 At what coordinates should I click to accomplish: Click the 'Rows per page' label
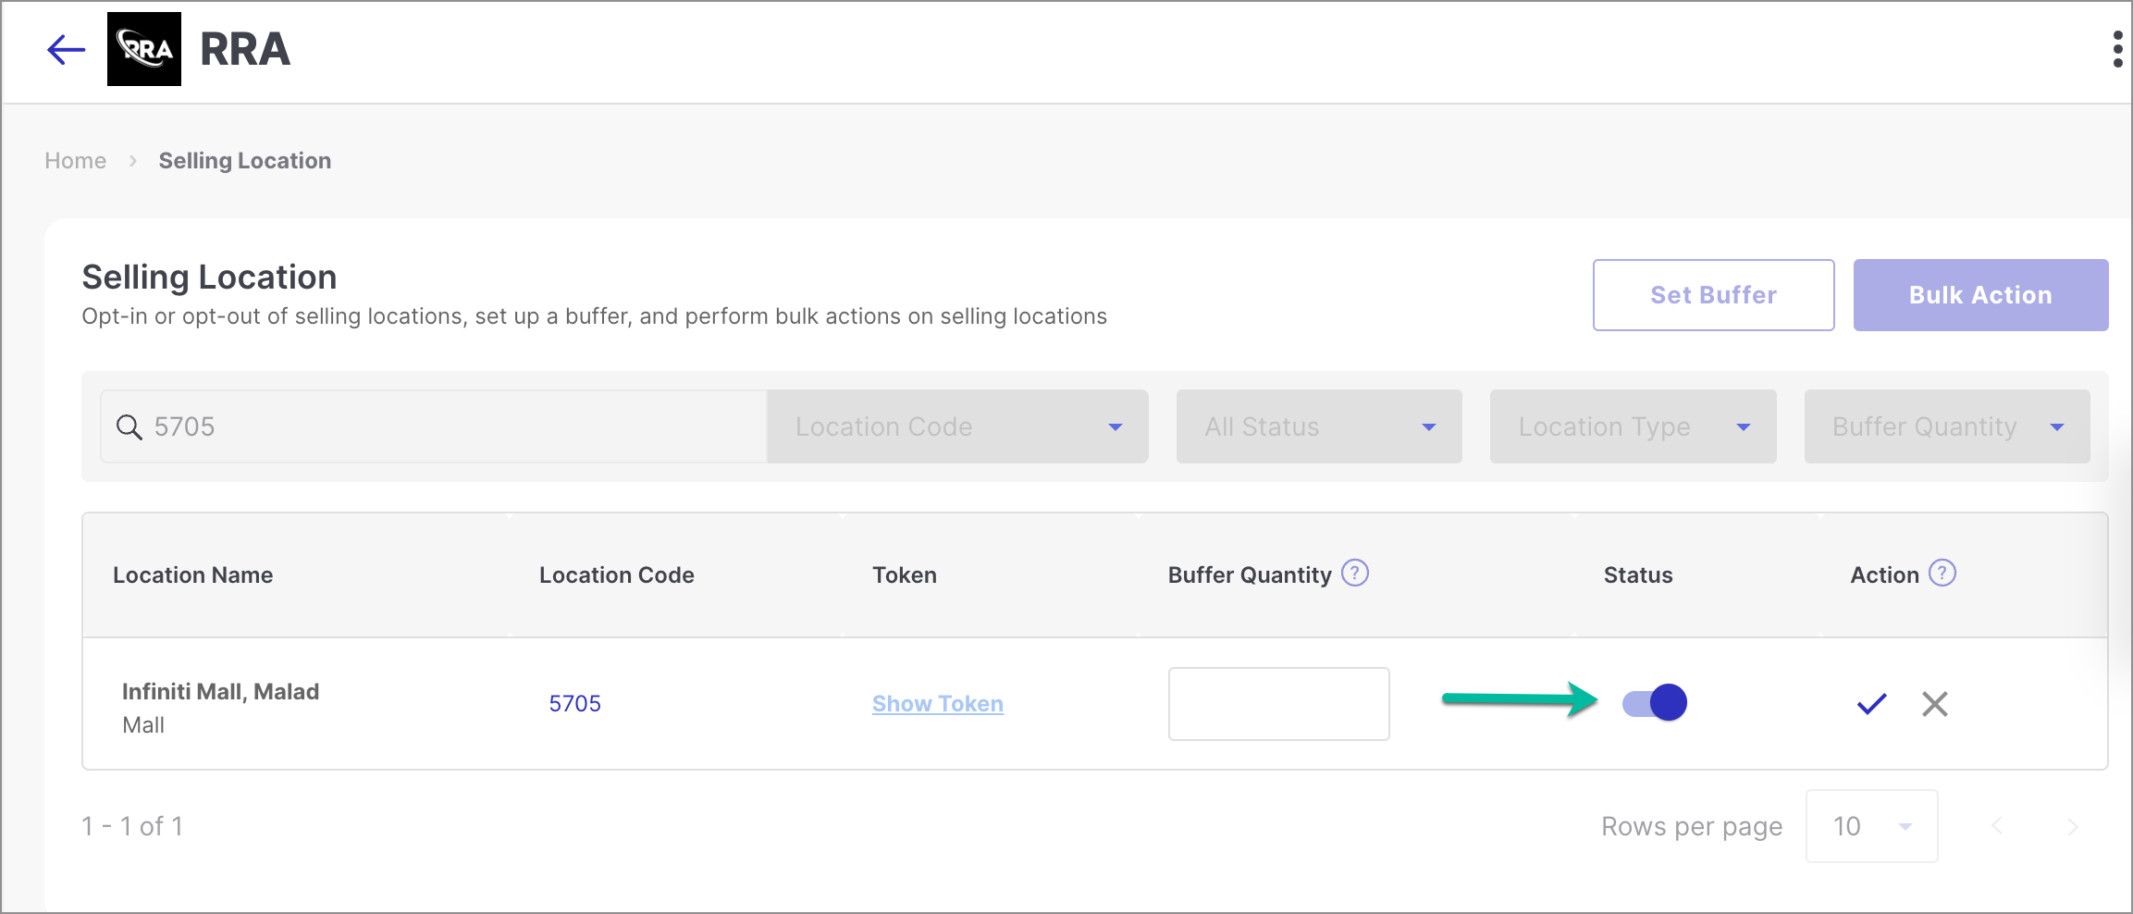click(1692, 826)
